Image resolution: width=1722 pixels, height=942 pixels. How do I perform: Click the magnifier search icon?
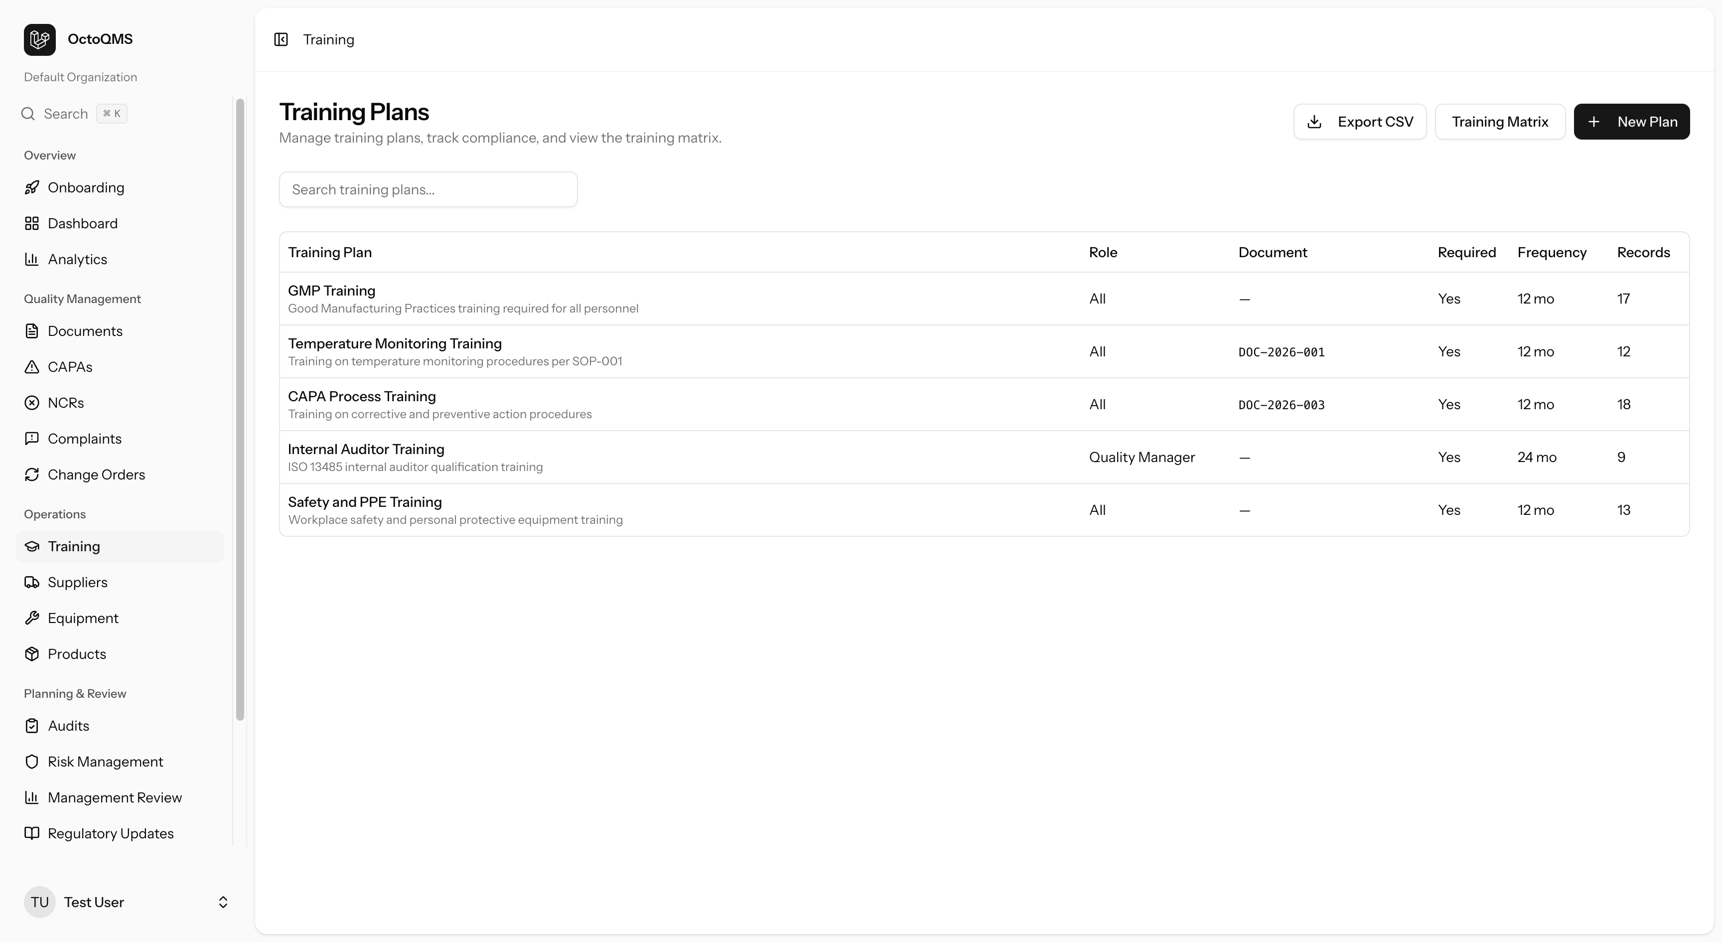(x=28, y=114)
